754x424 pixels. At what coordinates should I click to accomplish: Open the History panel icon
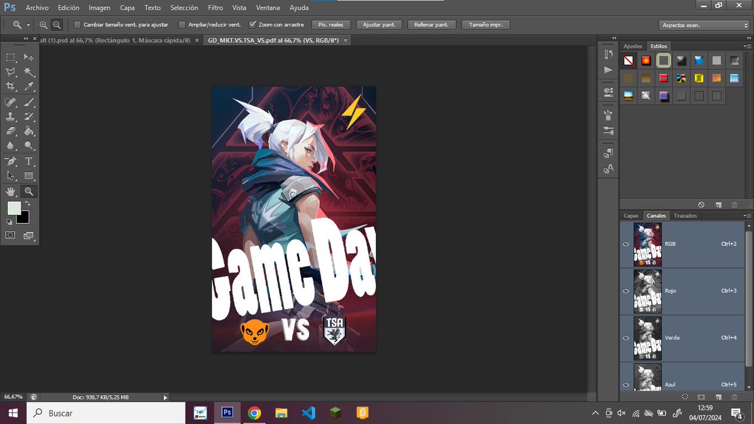[608, 55]
